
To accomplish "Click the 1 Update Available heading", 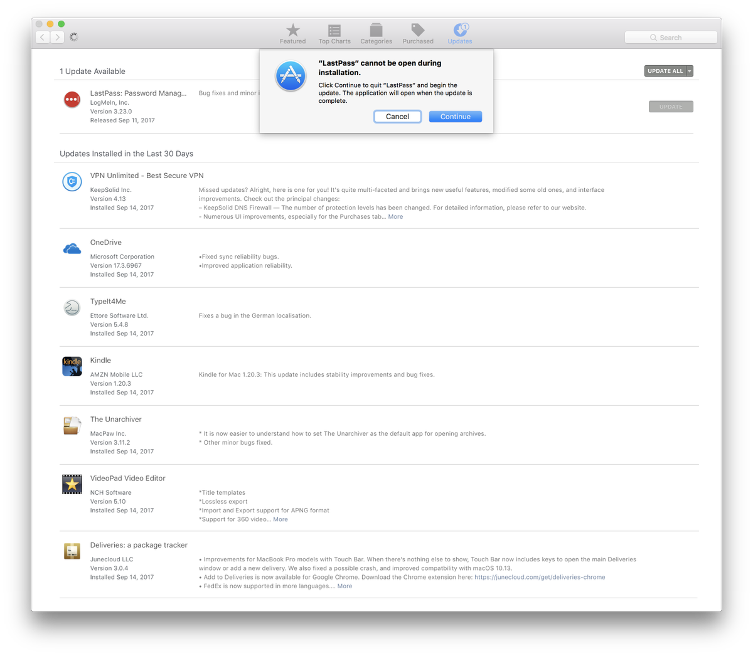I will click(x=92, y=71).
